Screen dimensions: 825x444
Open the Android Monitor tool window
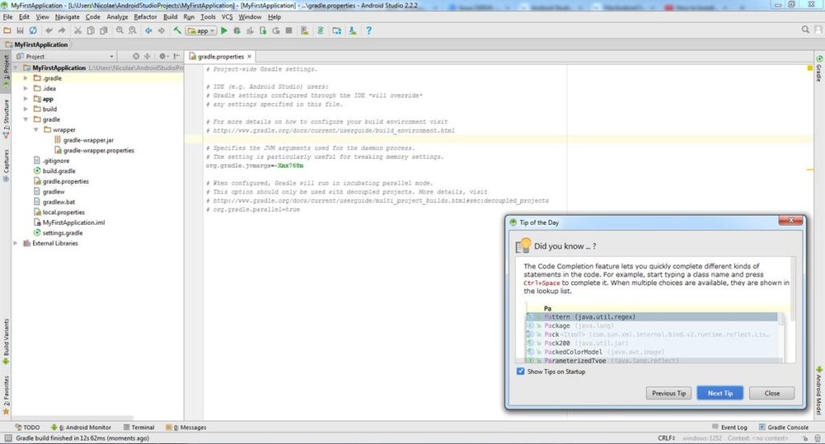[81, 427]
